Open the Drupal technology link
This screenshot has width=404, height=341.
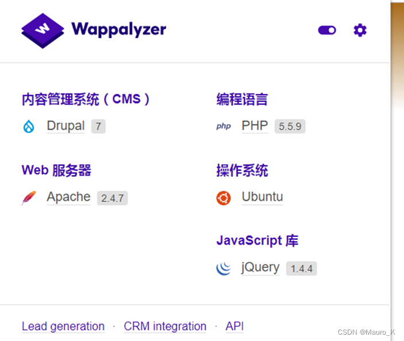pos(66,126)
